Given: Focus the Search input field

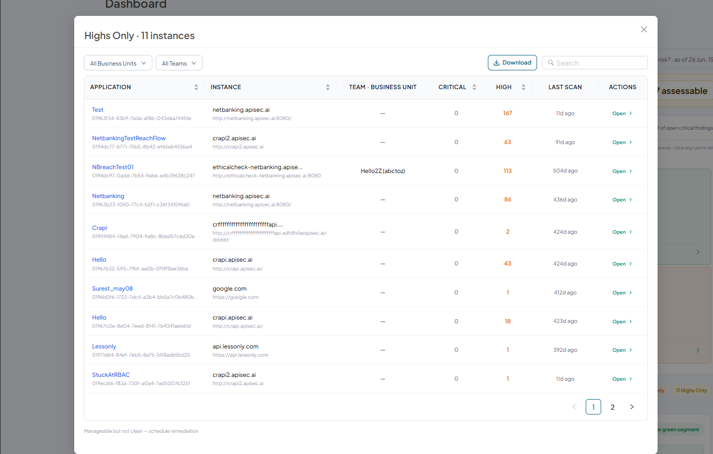Looking at the screenshot, I should [x=594, y=63].
